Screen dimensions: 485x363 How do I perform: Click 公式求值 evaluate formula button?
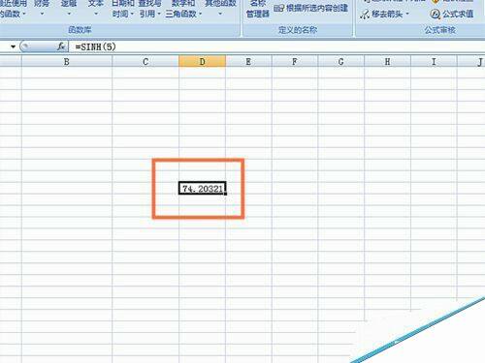click(452, 15)
